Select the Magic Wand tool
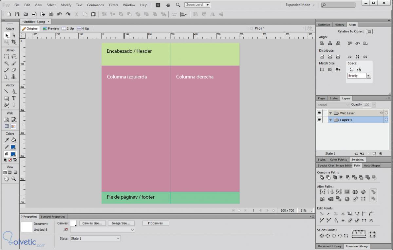 [7, 63]
